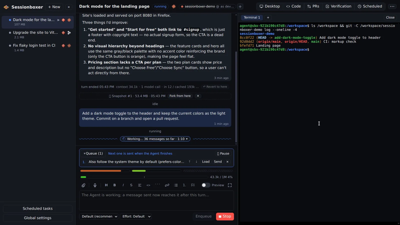Click the orange usage progress bar
The image size is (400, 225).
pyautogui.click(x=105, y=171)
